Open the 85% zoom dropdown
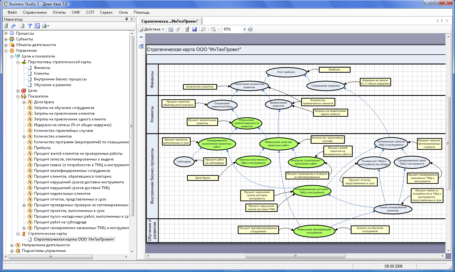This screenshot has width=455, height=272. coord(244,29)
